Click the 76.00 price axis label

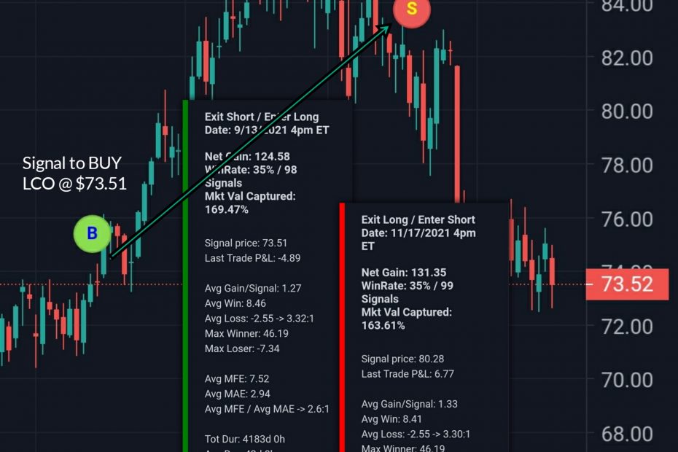click(x=626, y=219)
